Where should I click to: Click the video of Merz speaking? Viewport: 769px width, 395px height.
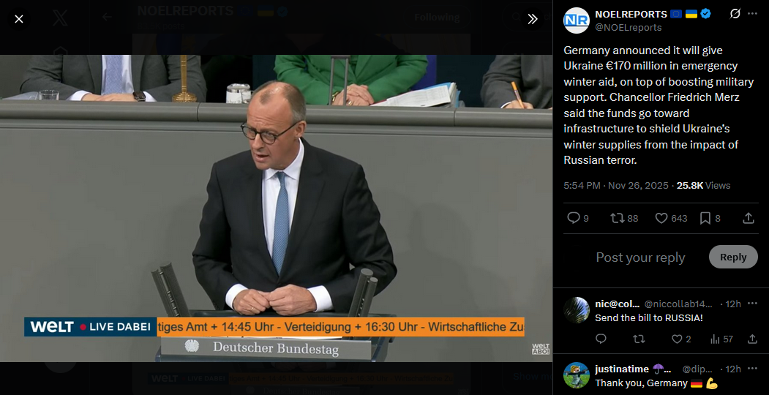pos(276,208)
